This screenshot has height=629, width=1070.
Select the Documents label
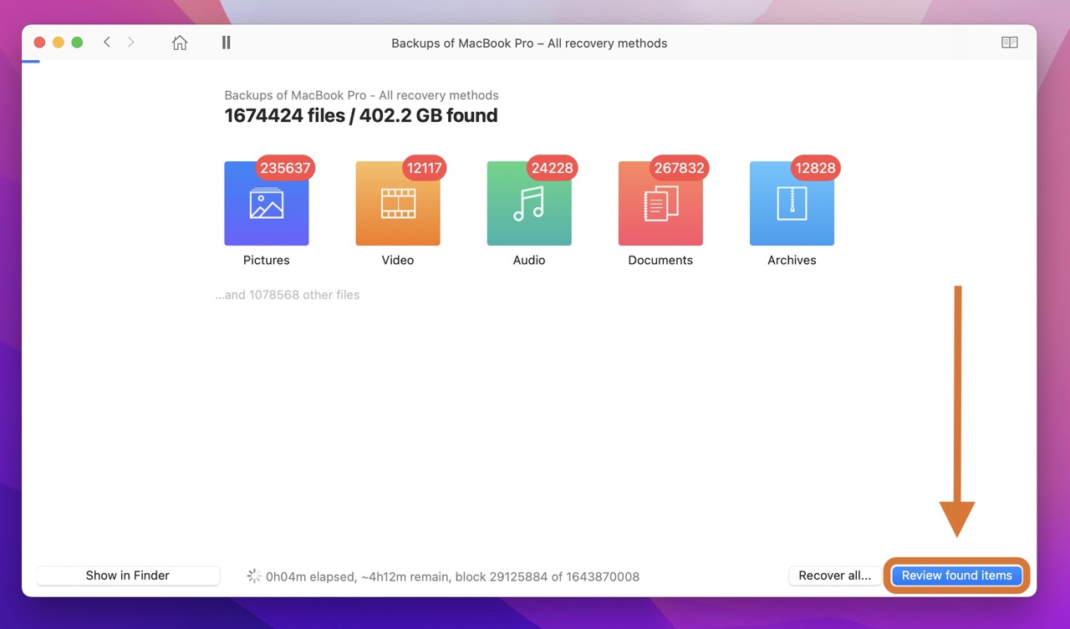click(x=660, y=260)
